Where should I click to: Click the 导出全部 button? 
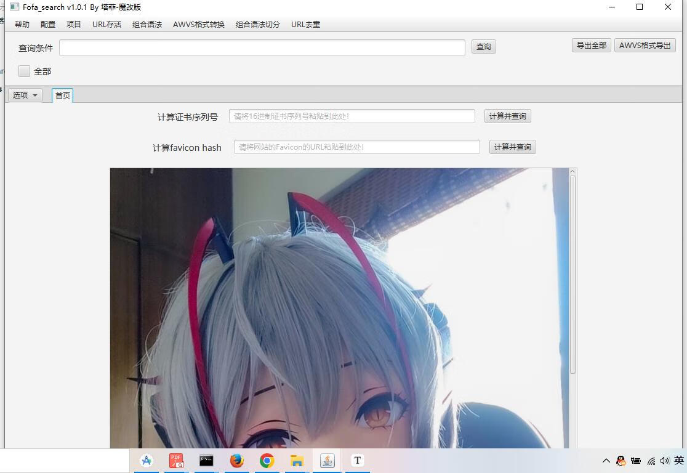point(591,45)
